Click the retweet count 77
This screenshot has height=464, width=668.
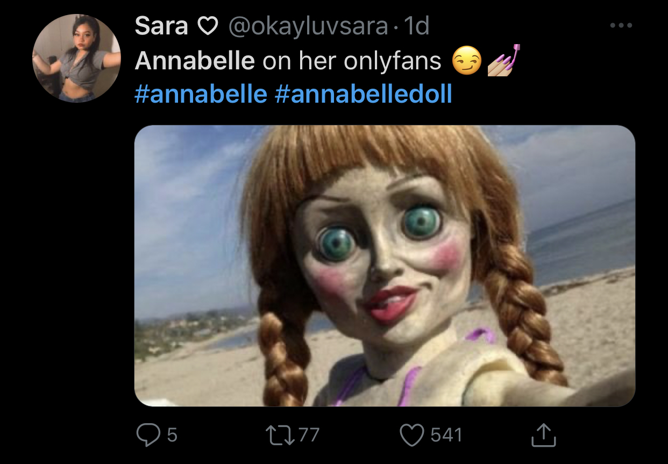click(308, 434)
